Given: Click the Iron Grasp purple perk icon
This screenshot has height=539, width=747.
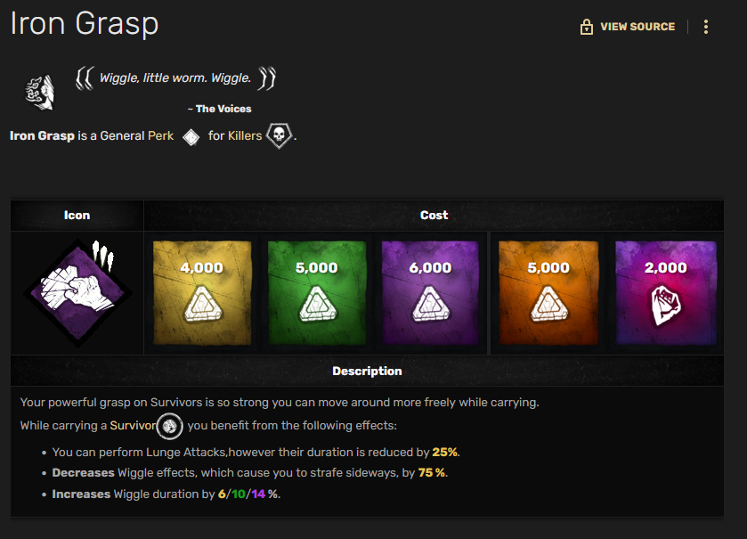Looking at the screenshot, I should [77, 292].
